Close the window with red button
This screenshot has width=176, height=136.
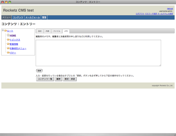coord(3,2)
